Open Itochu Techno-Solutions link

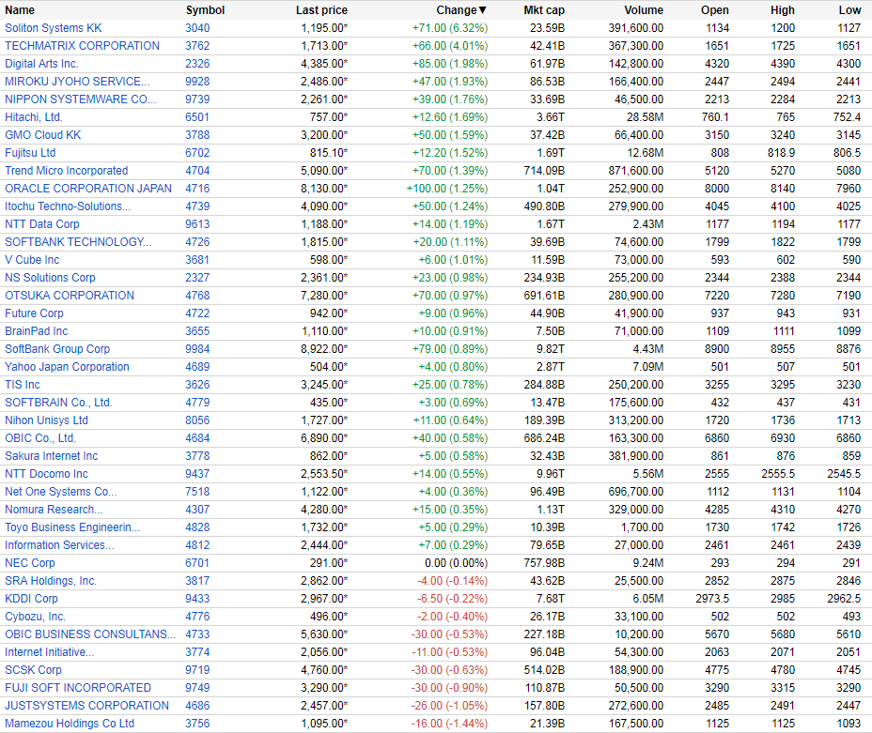click(68, 206)
